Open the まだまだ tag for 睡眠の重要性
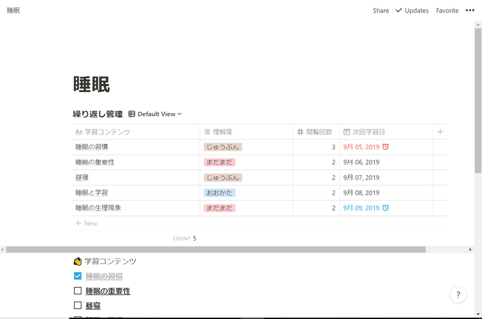This screenshot has width=482, height=319. [x=219, y=162]
